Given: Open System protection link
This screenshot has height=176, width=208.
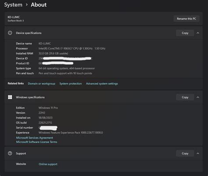Looking at the screenshot, I should coord(71,84).
